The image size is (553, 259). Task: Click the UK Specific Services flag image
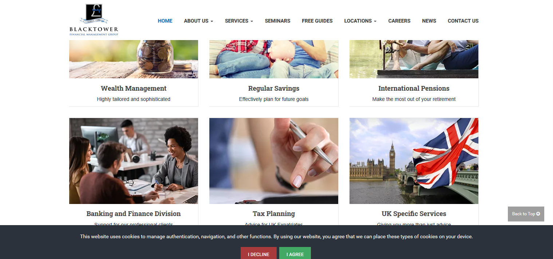414,161
